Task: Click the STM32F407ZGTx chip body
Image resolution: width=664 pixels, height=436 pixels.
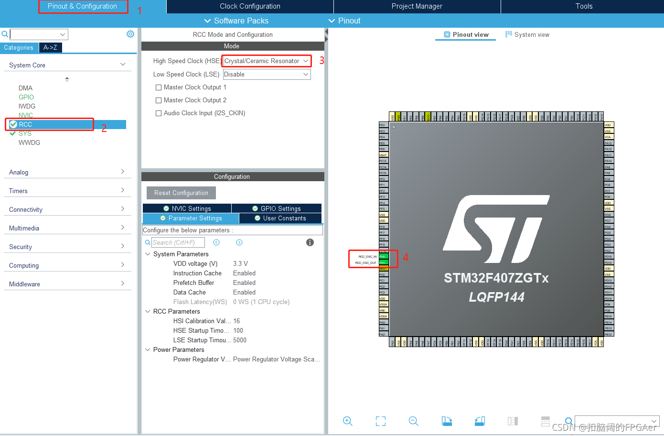Action: point(496,229)
